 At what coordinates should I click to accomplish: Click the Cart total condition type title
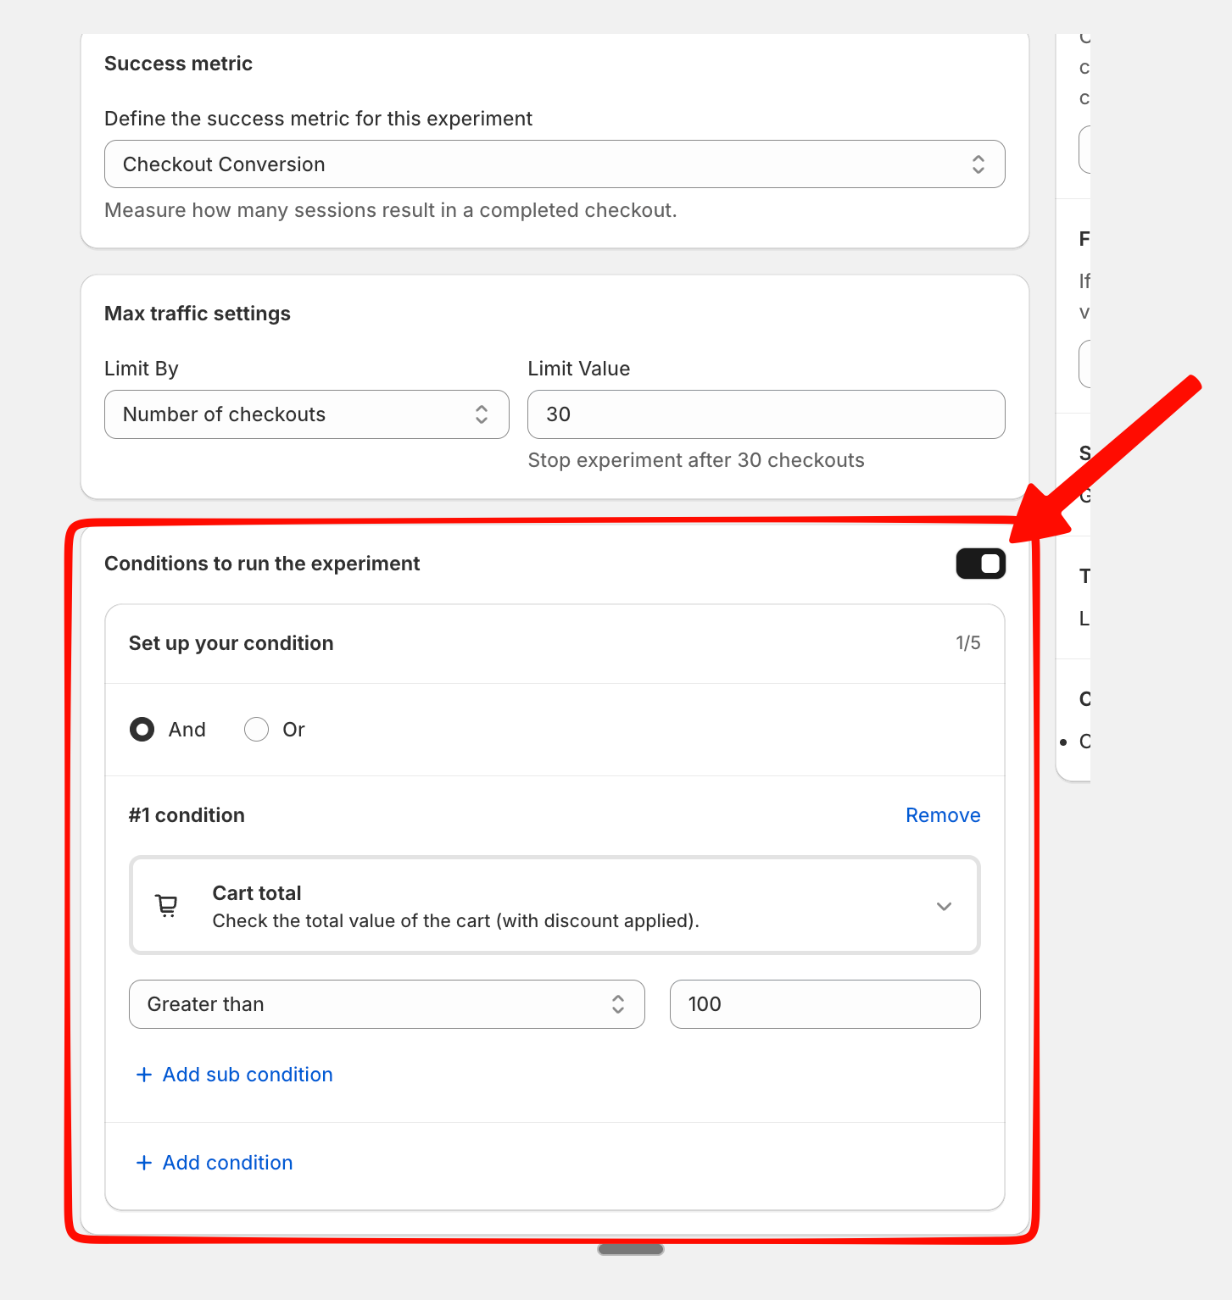(257, 893)
